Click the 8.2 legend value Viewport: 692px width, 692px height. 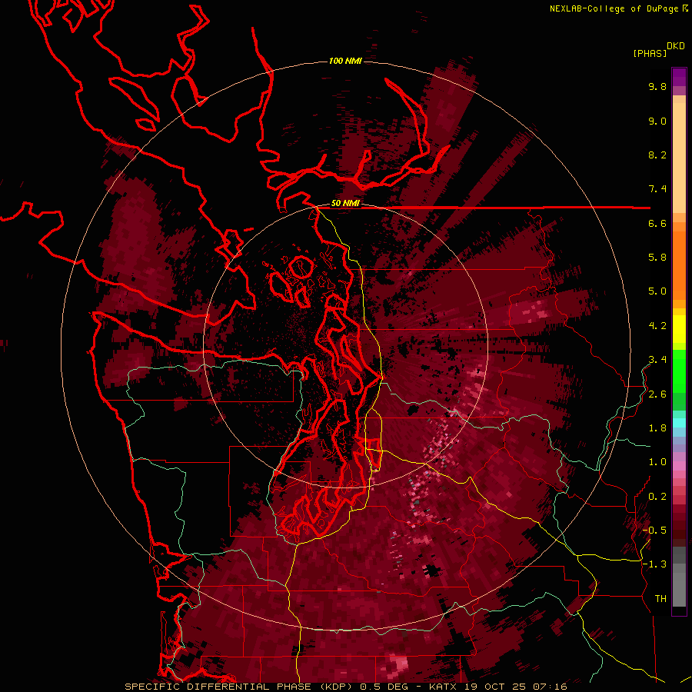657,155
